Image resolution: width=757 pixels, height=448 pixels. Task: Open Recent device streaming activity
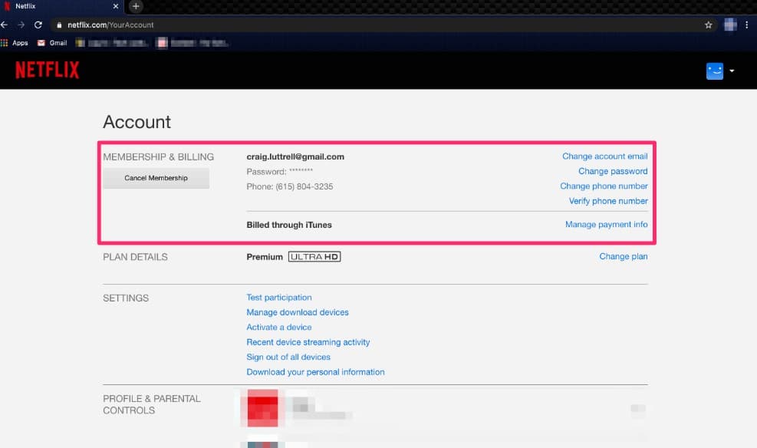click(x=308, y=342)
